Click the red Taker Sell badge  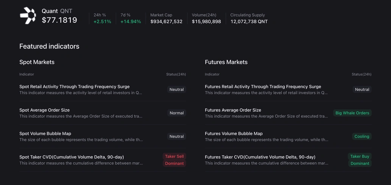[x=174, y=156]
